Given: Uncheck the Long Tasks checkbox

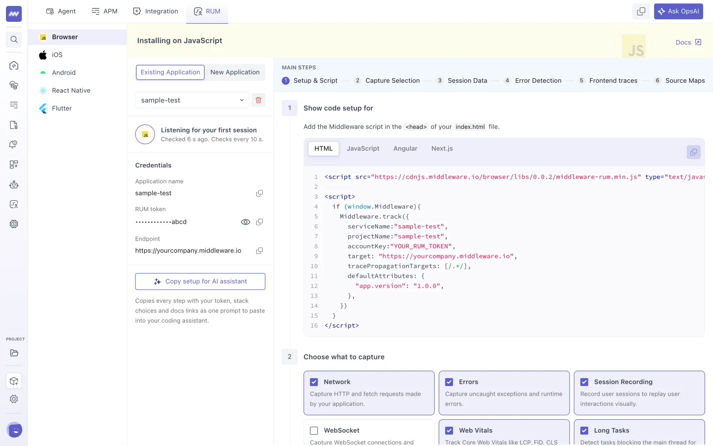Looking at the screenshot, I should [x=584, y=431].
